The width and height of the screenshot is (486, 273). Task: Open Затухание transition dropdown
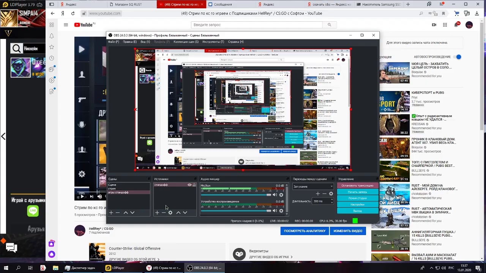313,187
